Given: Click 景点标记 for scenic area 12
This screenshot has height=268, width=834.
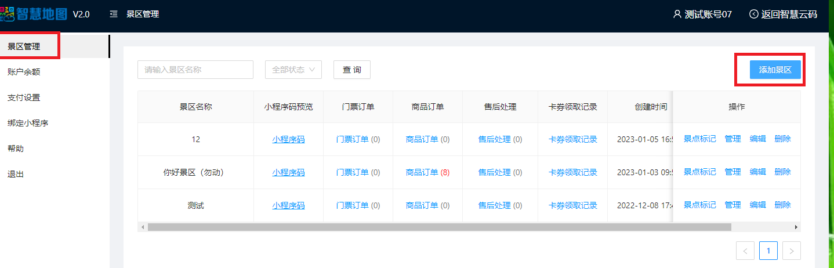Looking at the screenshot, I should point(699,139).
